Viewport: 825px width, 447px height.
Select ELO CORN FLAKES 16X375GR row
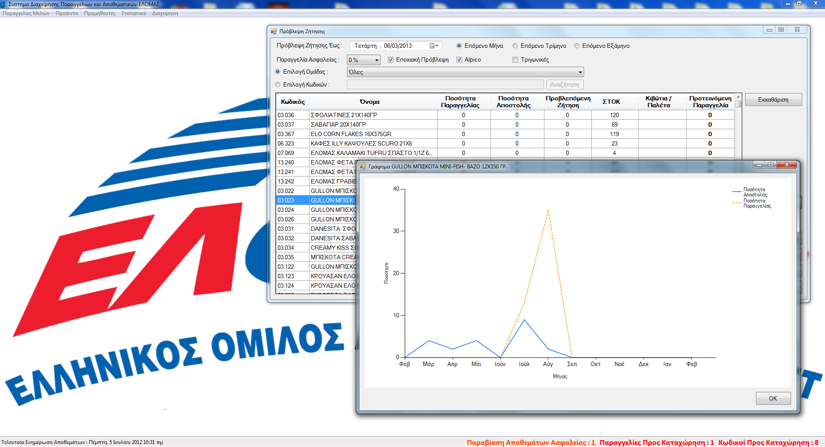pos(505,134)
